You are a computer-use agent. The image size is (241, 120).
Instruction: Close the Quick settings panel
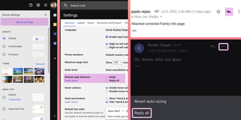click(x=46, y=15)
